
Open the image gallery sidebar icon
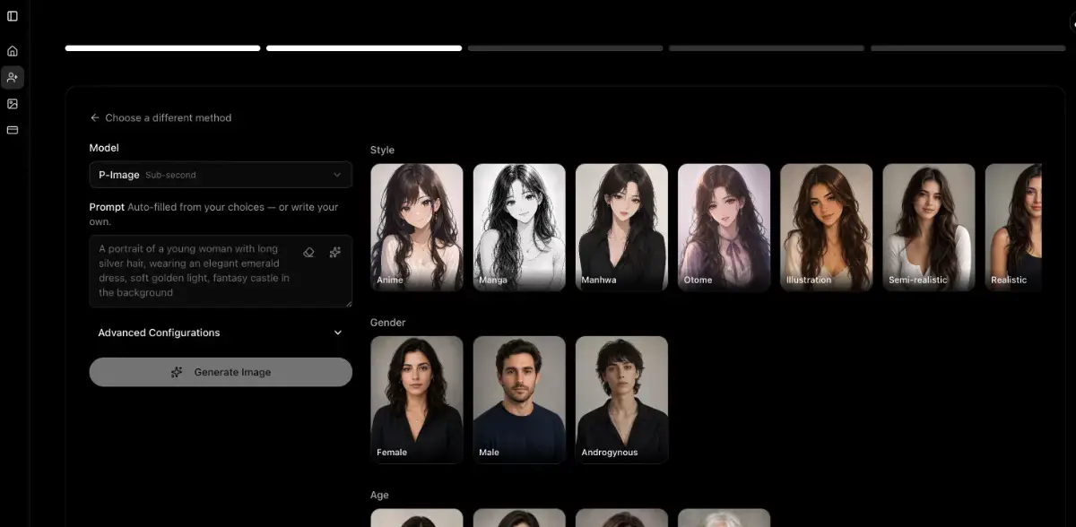13,104
